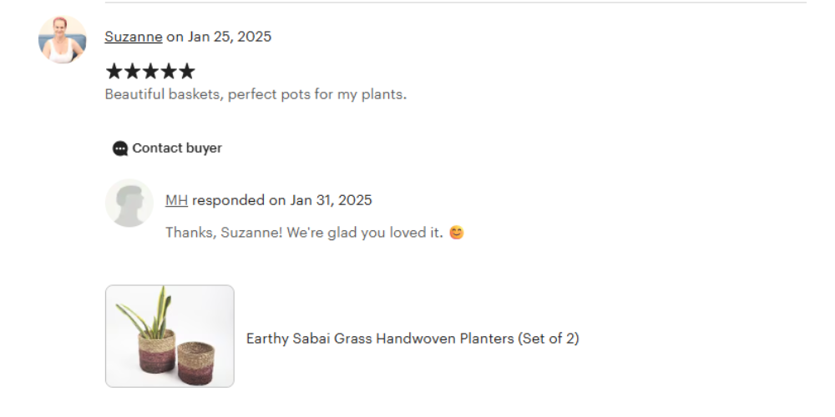Click the smiling emoji in the seller response
This screenshot has height=417, width=835.
click(x=456, y=233)
